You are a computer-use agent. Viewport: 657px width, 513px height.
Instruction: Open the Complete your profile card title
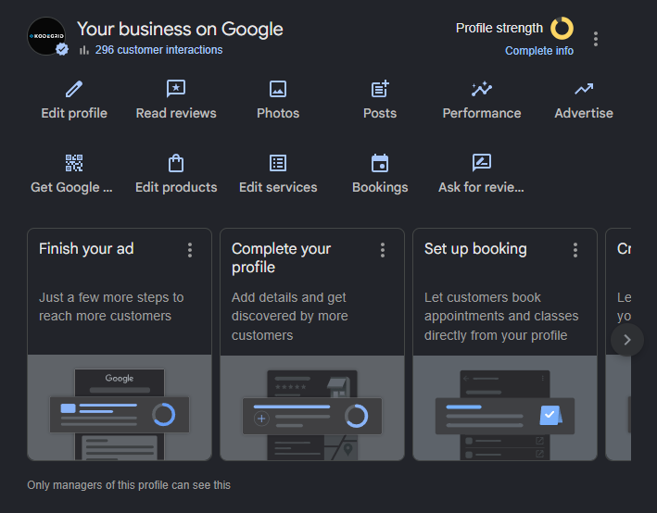click(x=281, y=258)
